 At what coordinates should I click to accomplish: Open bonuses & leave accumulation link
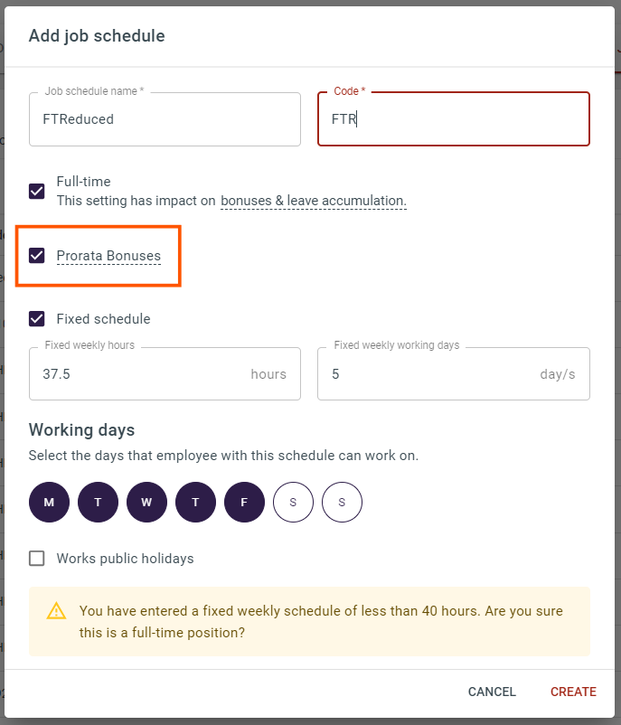313,201
